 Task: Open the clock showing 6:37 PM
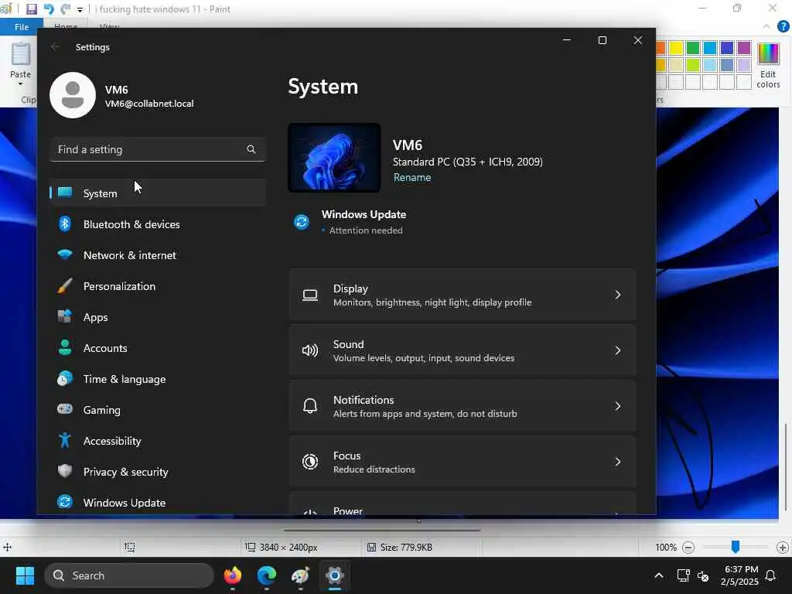coord(739,575)
